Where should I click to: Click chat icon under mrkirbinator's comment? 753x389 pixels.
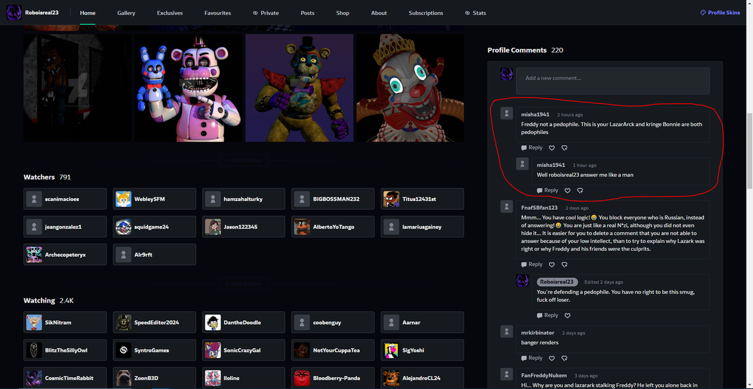pos(564,358)
